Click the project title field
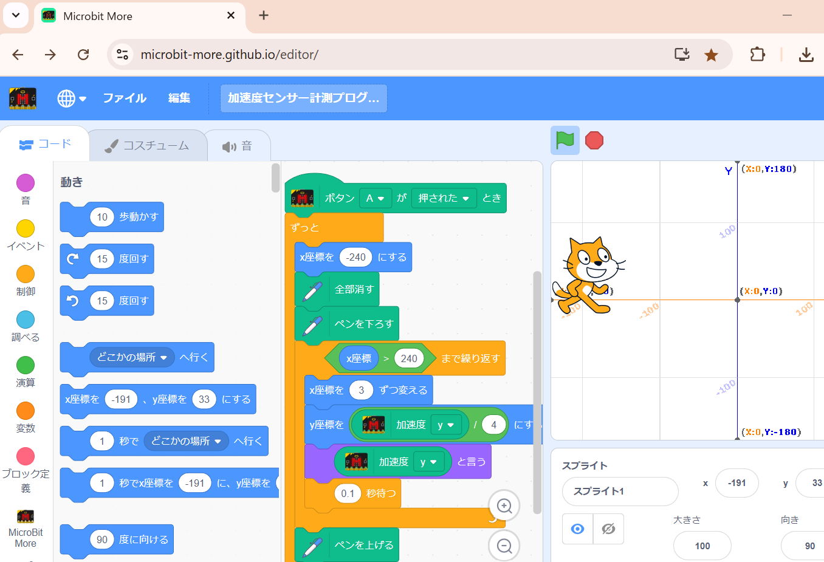Viewport: 824px width, 562px height. click(303, 98)
